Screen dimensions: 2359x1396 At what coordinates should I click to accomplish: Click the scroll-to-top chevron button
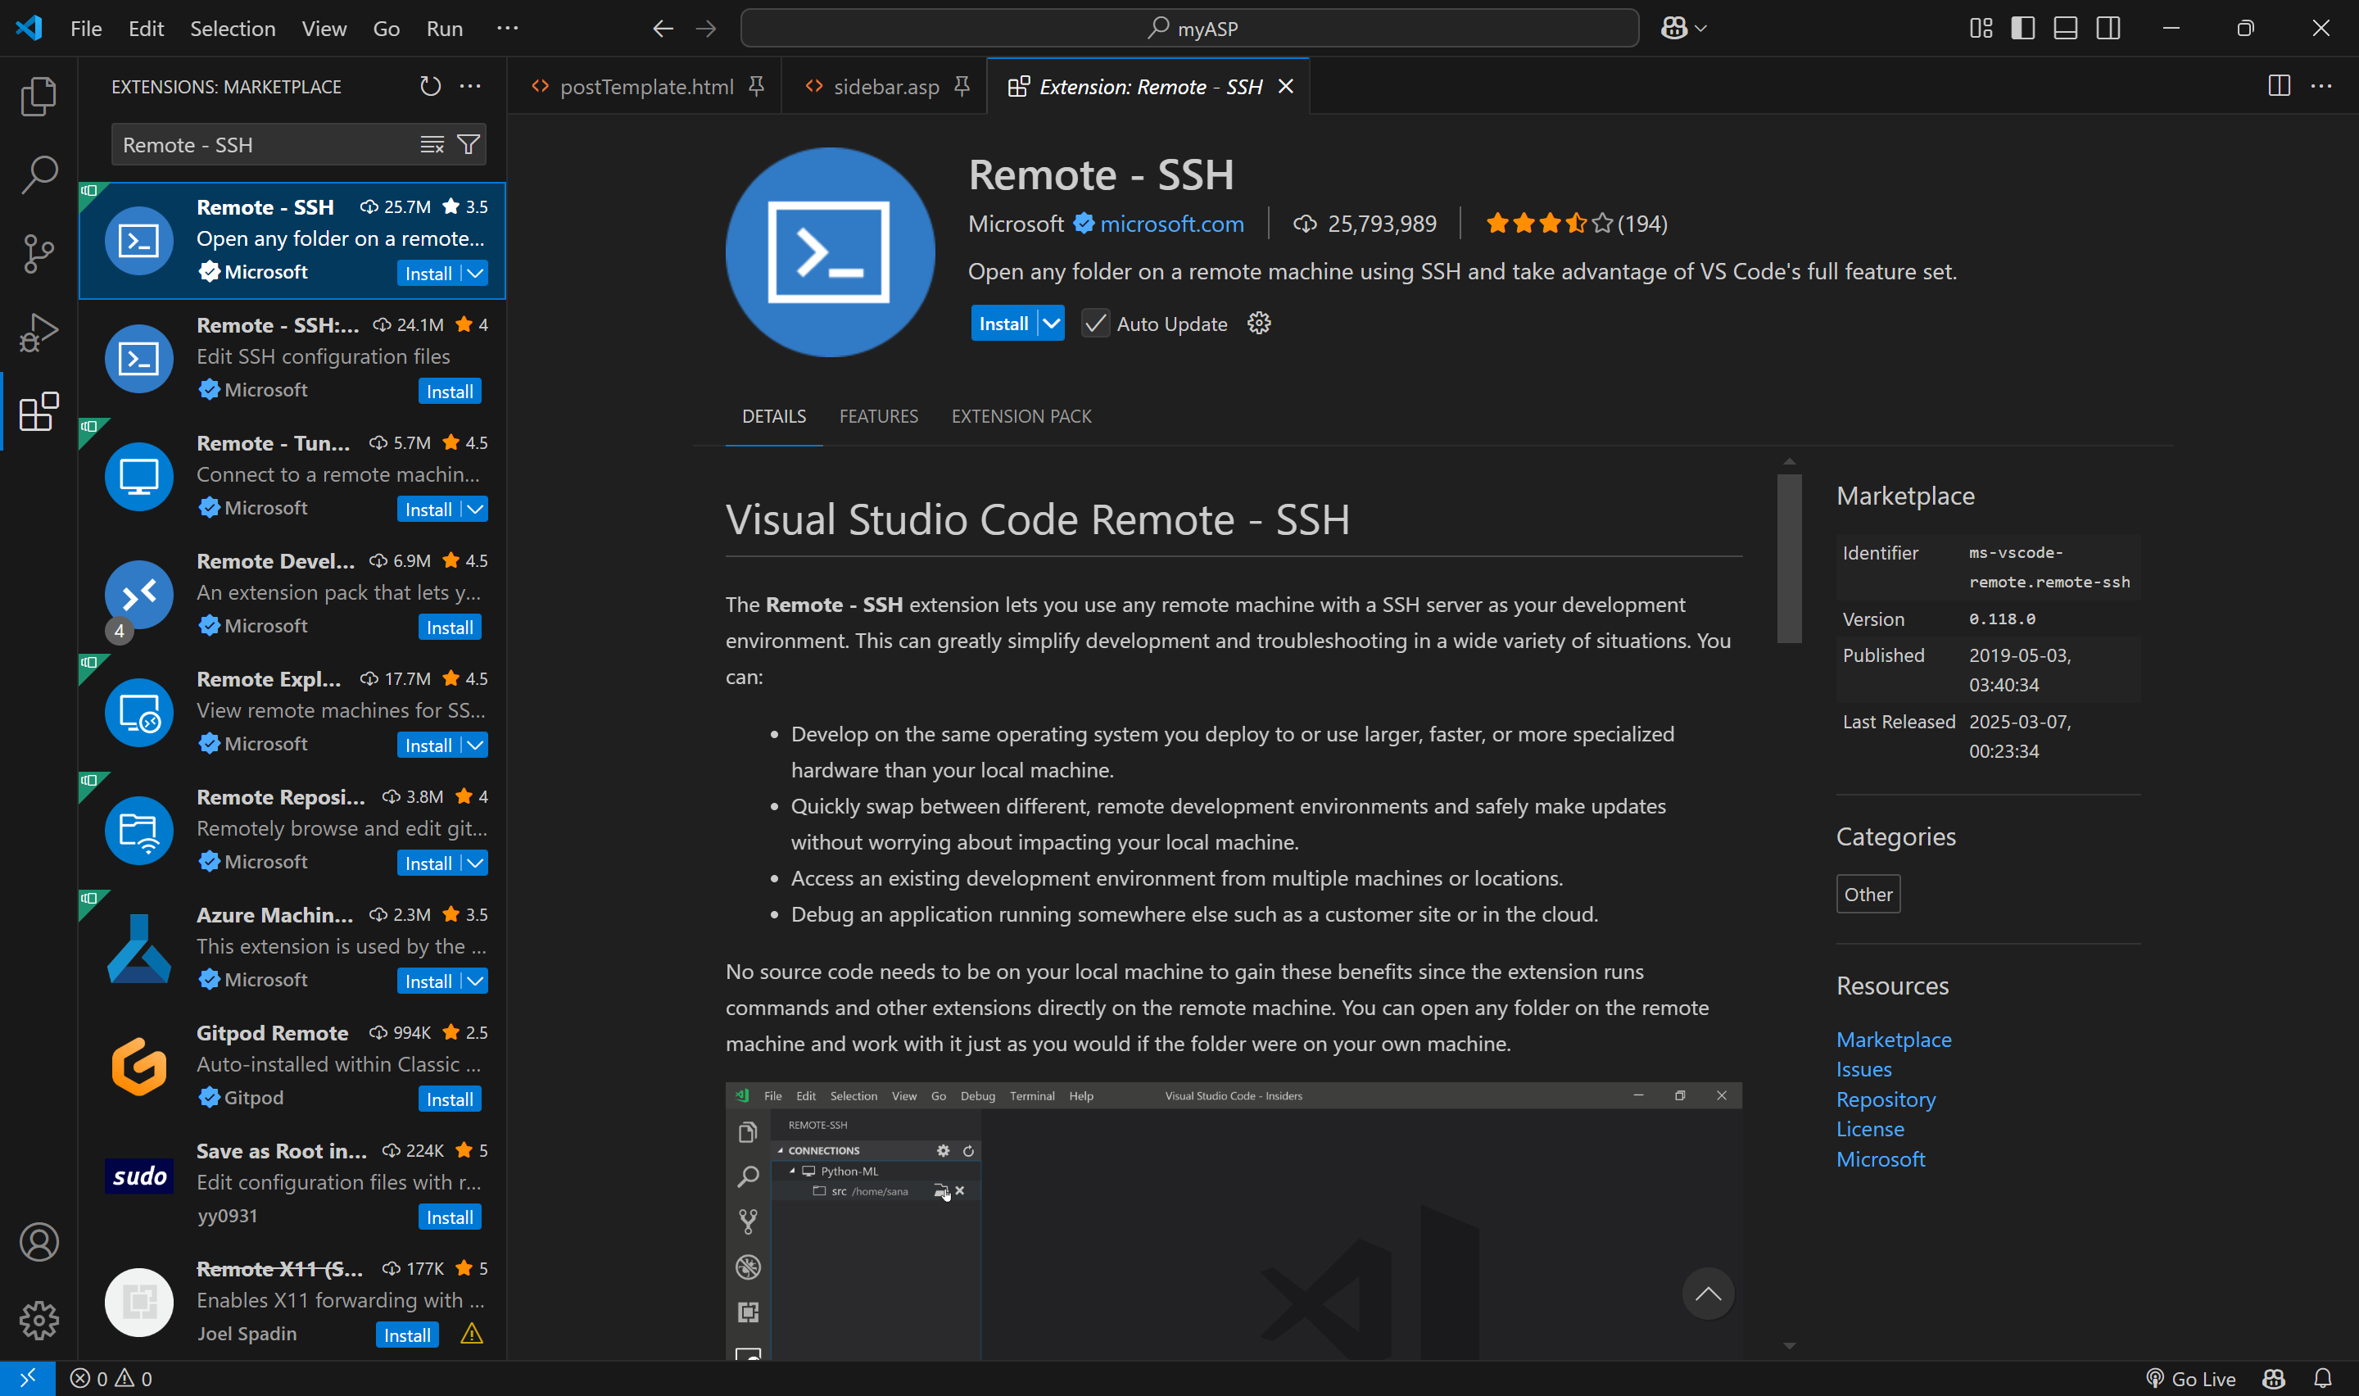pos(1709,1294)
